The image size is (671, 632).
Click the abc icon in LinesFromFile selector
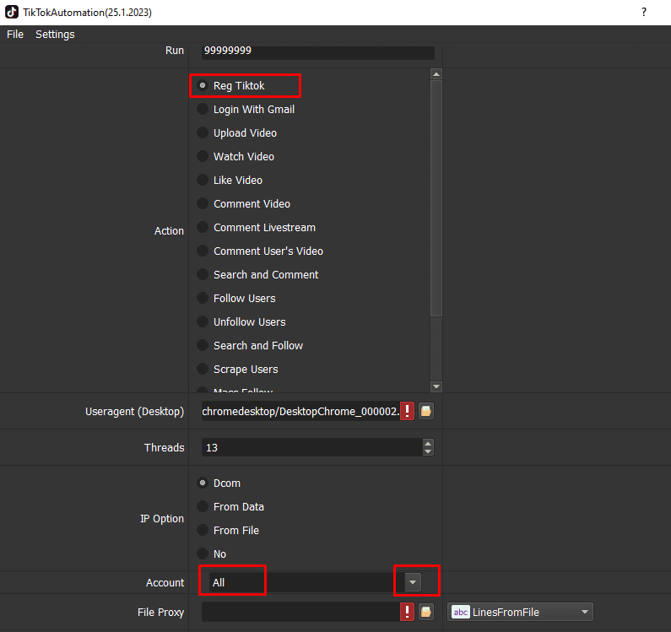pos(461,612)
